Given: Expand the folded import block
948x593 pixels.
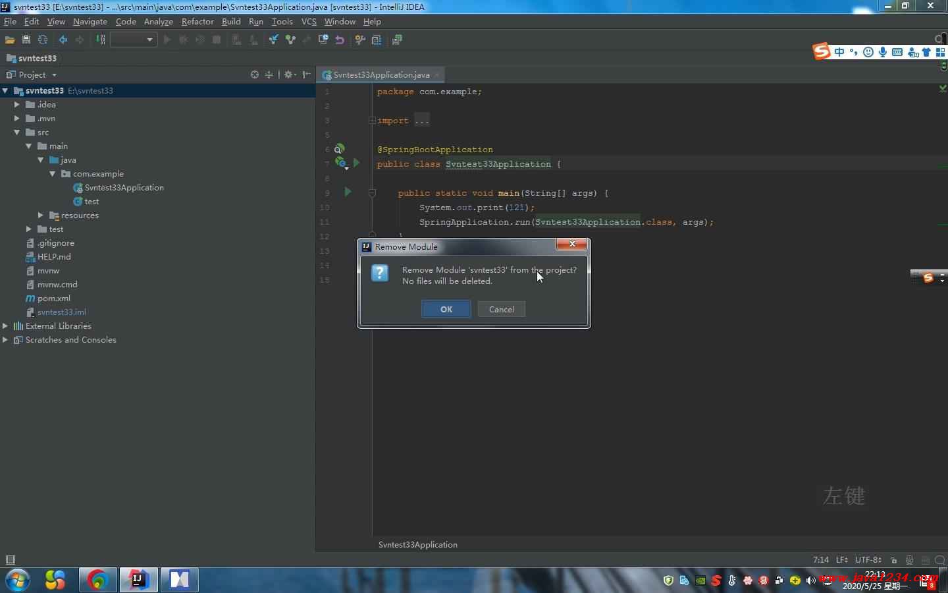Looking at the screenshot, I should pyautogui.click(x=372, y=121).
